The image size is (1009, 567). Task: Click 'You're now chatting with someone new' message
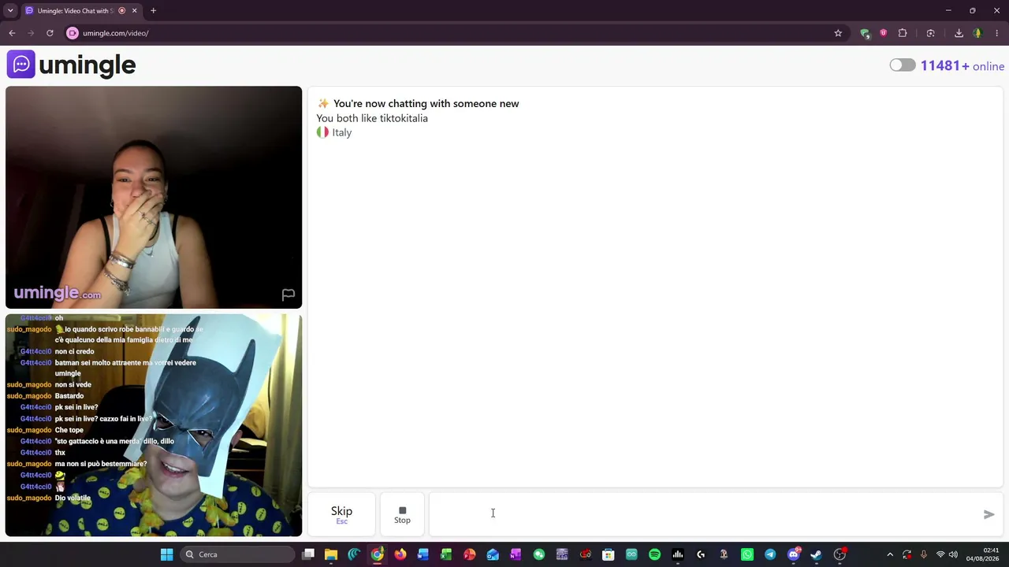tap(426, 103)
